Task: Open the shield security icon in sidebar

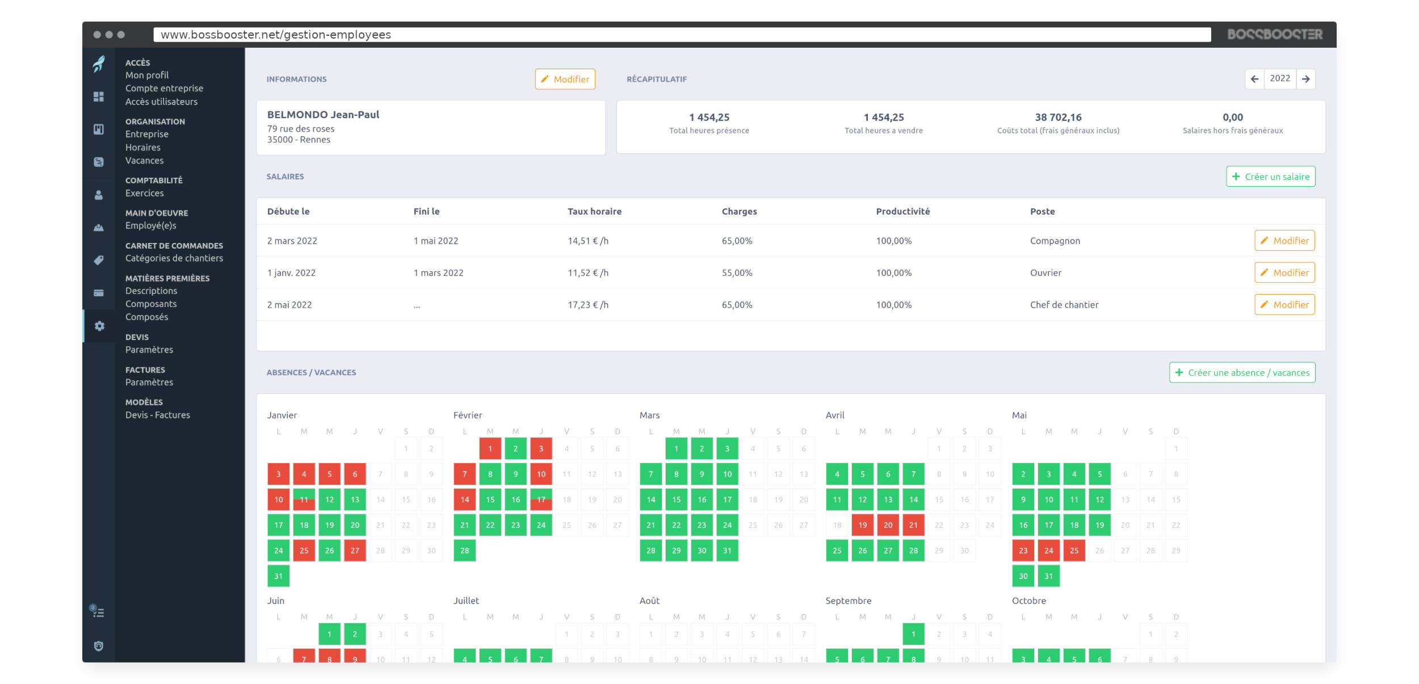Action: (99, 646)
